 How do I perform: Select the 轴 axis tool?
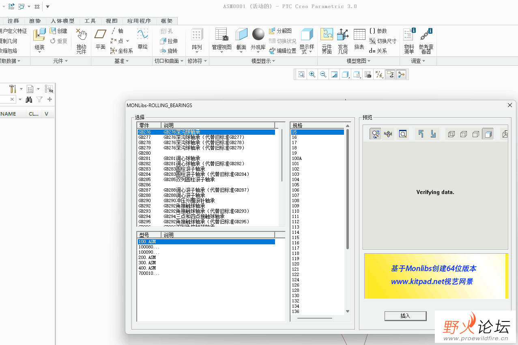click(117, 31)
